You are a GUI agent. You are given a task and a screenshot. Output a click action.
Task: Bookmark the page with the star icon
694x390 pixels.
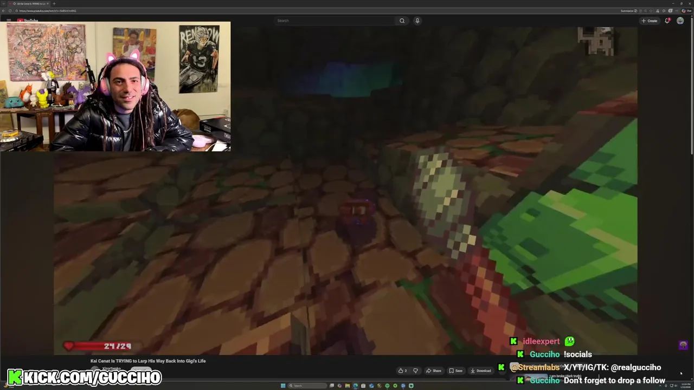pos(651,11)
